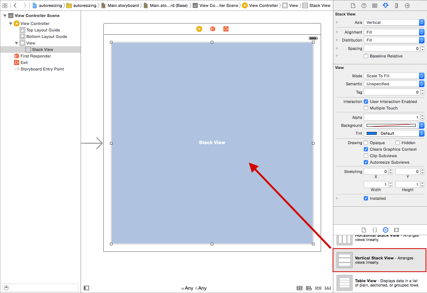Select autoresizing project in breadcrumb

47,5
